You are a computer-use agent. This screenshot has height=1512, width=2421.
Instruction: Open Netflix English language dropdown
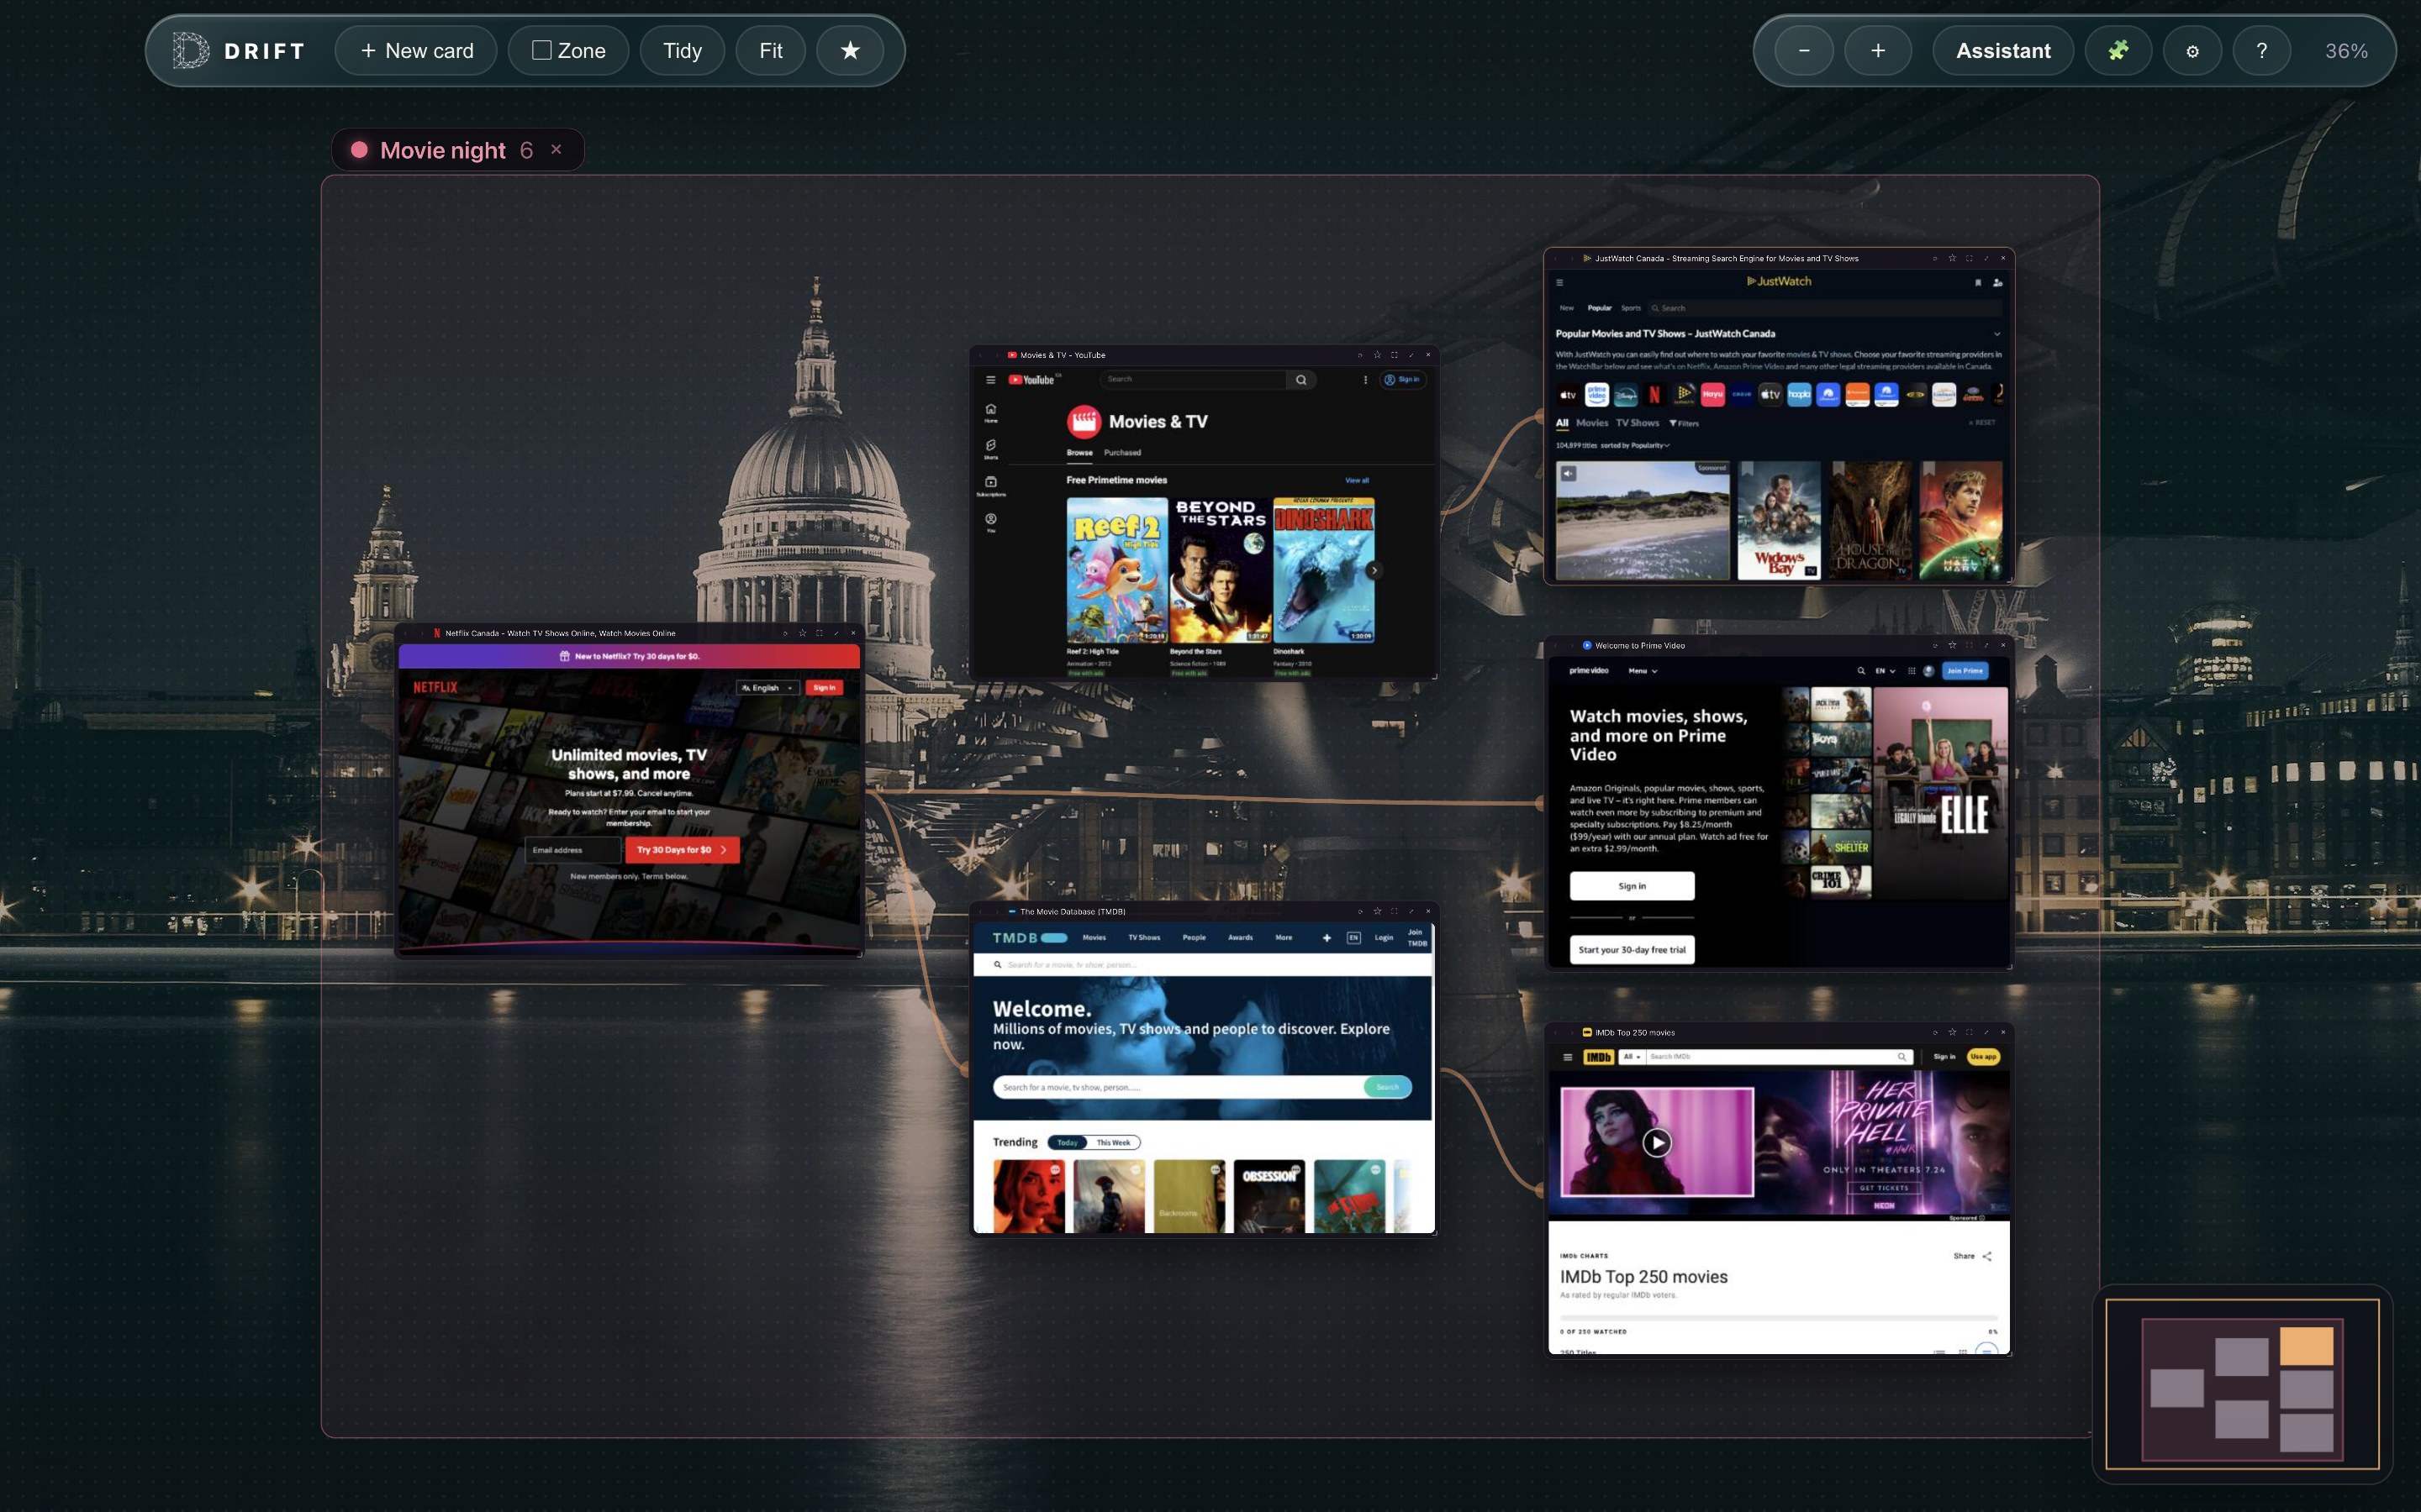click(x=767, y=688)
